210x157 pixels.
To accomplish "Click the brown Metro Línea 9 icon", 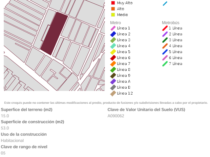I will [x=113, y=76].
